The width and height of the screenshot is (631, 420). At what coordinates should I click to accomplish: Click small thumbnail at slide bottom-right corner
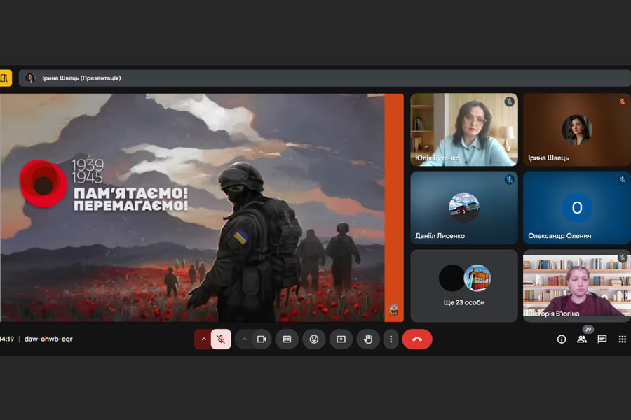393,310
